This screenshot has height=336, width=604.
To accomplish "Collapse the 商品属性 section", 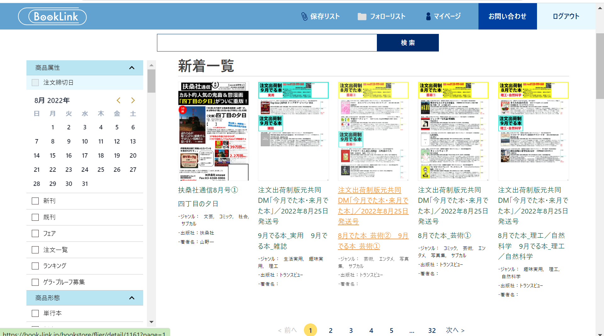I will [132, 68].
